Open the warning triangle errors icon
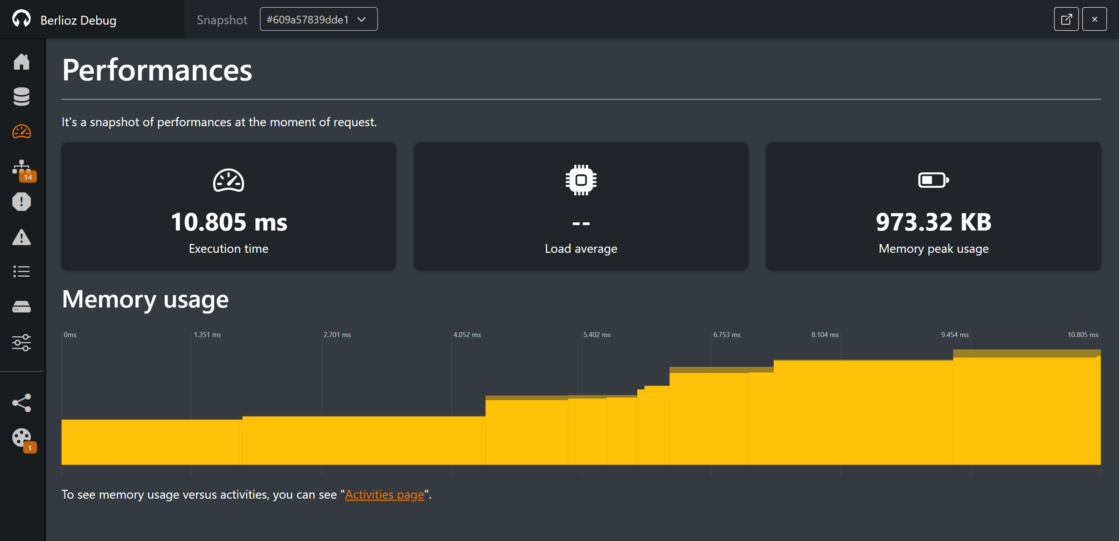The image size is (1119, 541). pyautogui.click(x=21, y=237)
